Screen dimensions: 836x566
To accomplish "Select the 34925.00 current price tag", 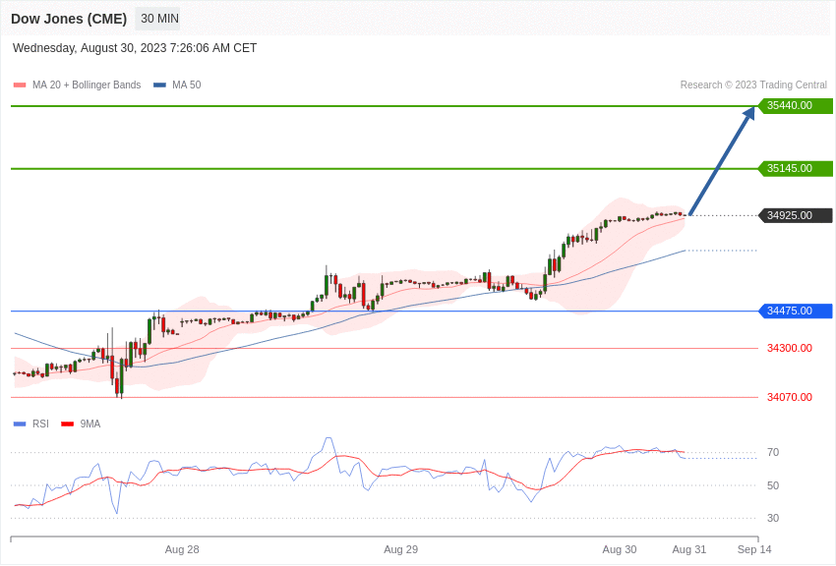I will coord(795,215).
